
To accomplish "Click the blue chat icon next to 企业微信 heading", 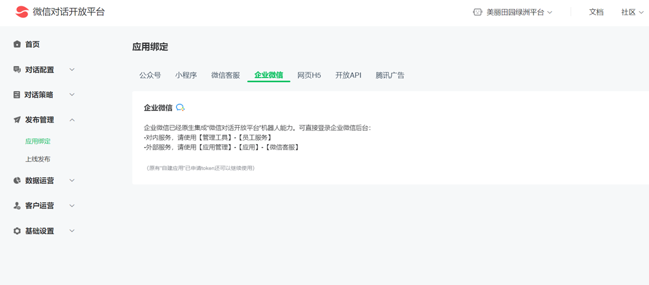I will click(x=180, y=108).
